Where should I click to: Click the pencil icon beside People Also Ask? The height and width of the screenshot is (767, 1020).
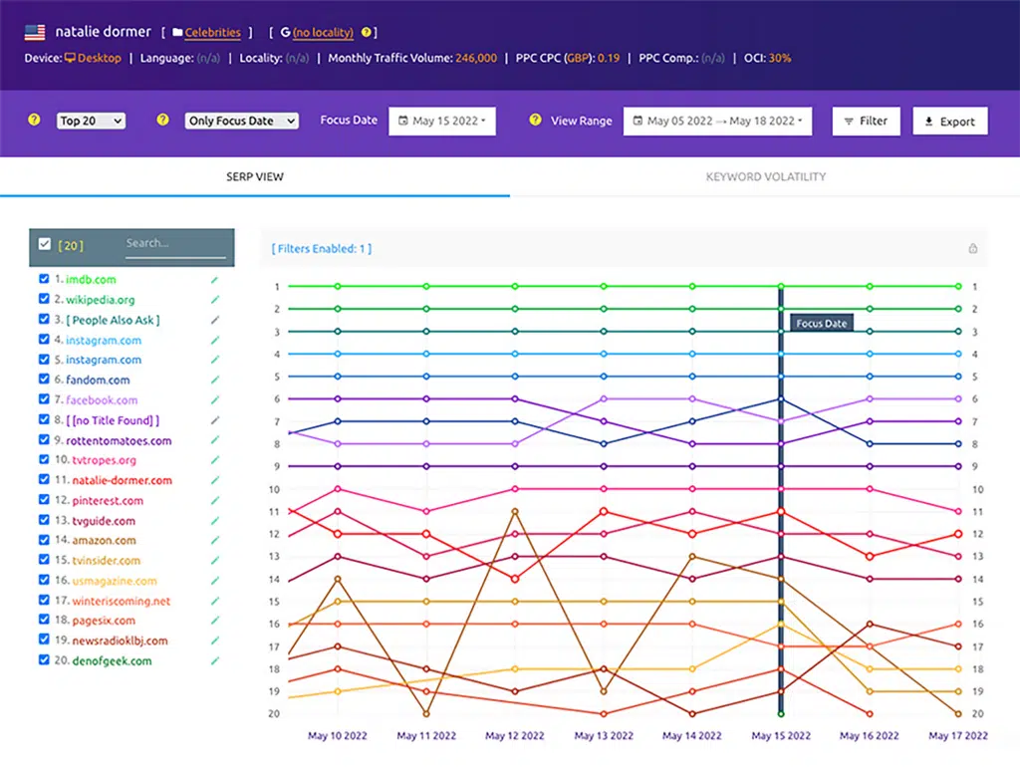click(214, 320)
